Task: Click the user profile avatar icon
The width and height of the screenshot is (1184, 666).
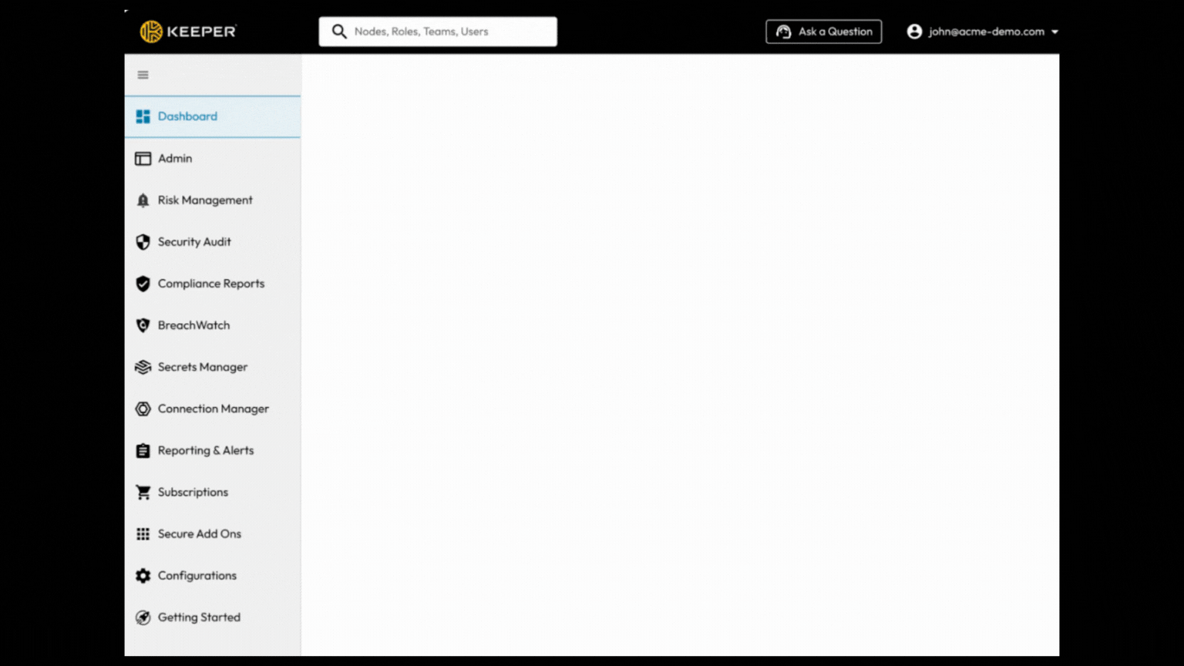Action: [914, 32]
